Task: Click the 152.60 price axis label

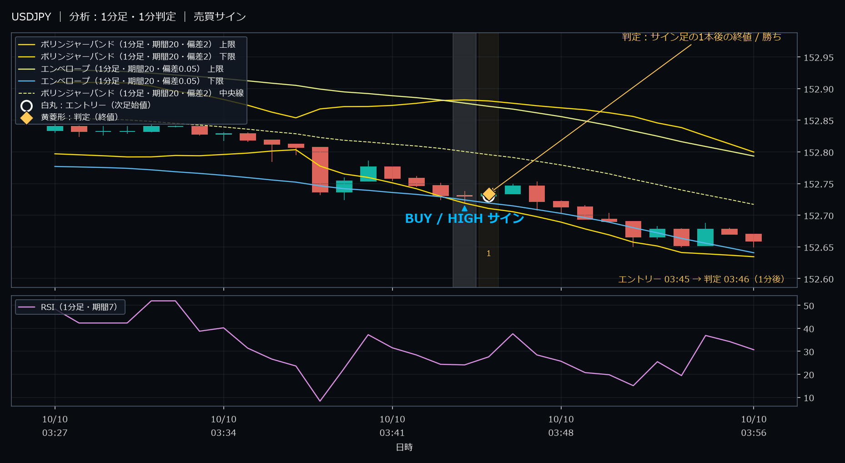Action: click(x=819, y=279)
